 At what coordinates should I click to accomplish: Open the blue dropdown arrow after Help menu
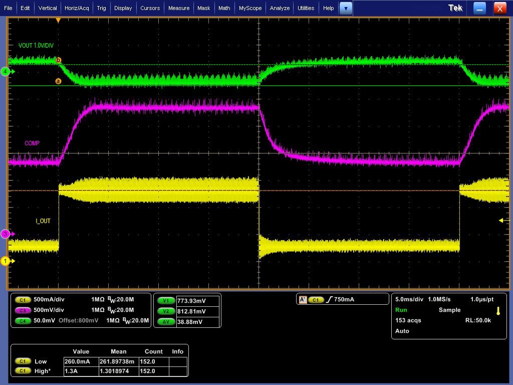345,8
